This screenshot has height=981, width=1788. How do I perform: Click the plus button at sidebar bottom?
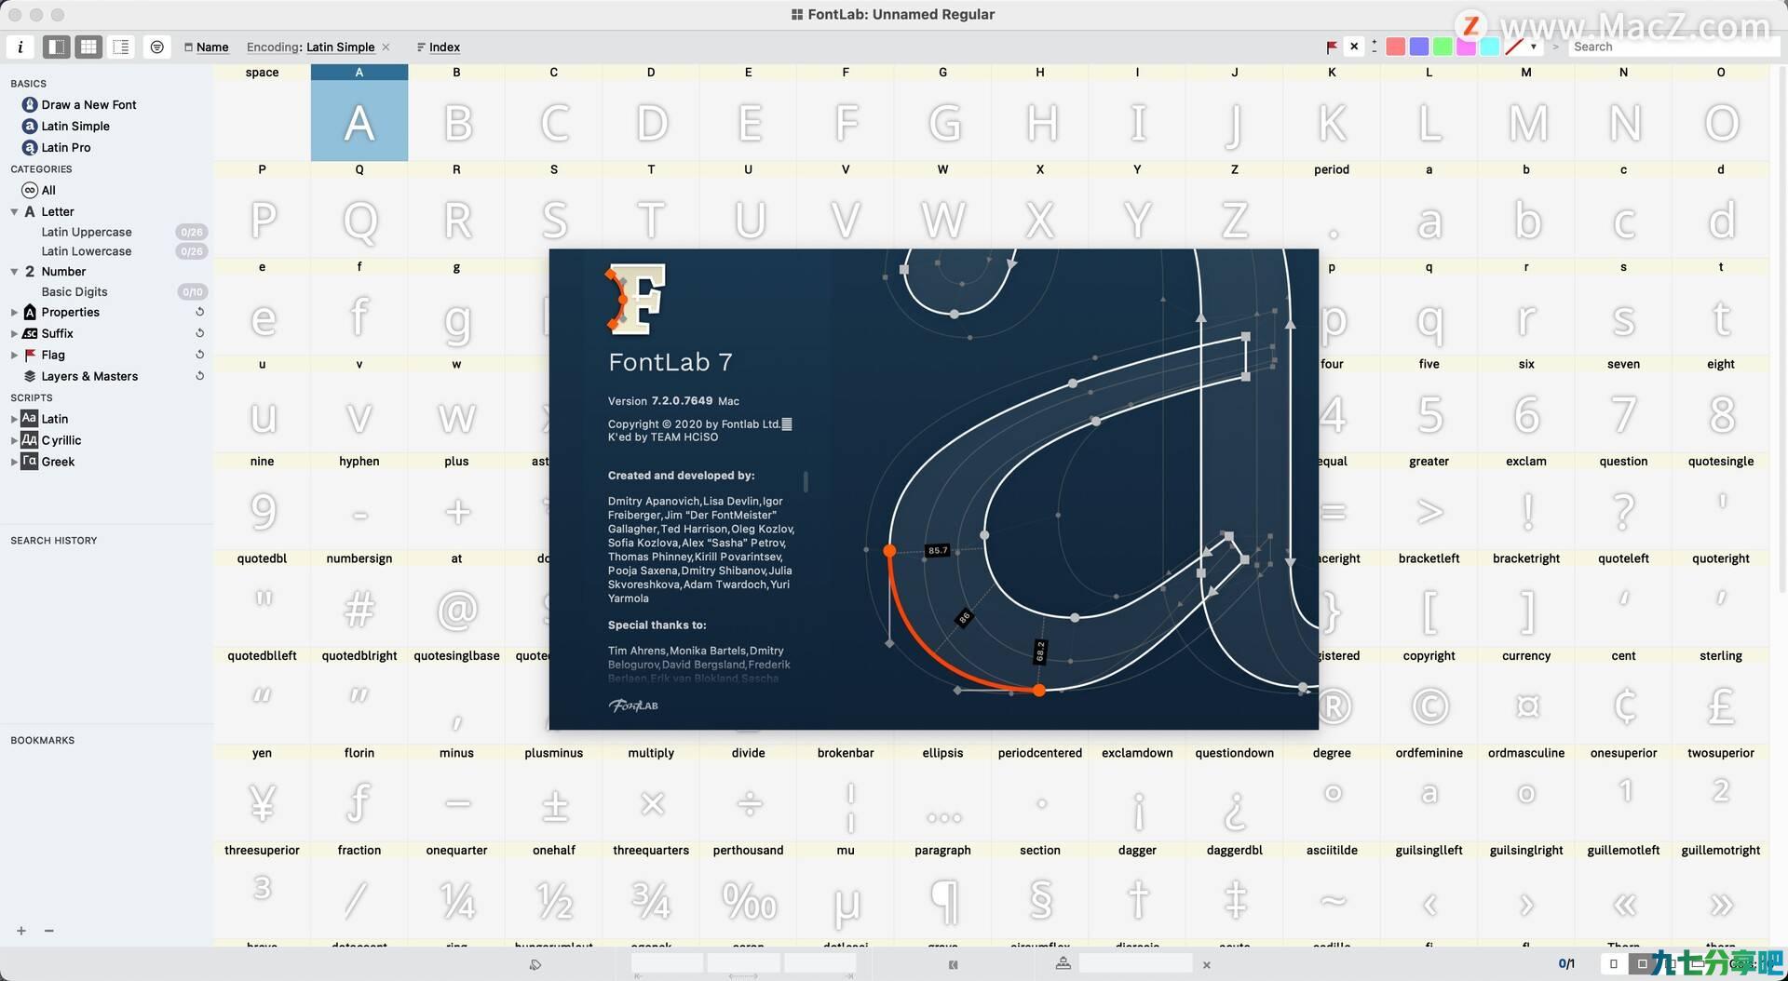pos(20,931)
